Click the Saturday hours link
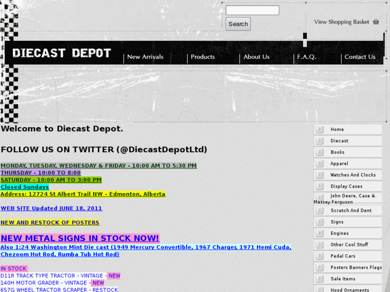Viewport: 390px width, 292px height. point(51,179)
